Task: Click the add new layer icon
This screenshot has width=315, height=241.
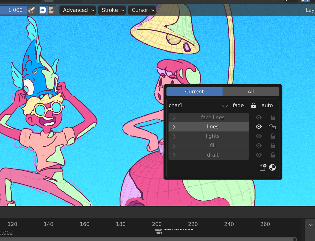Action: [x=262, y=167]
